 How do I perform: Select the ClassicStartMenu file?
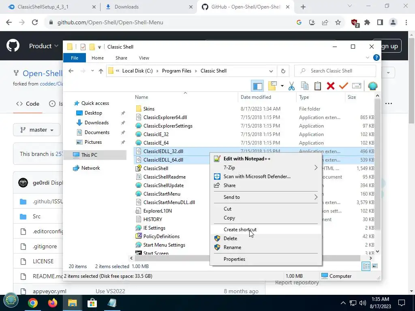[x=162, y=194]
